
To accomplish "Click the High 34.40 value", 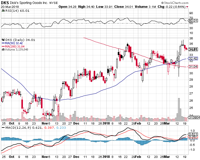I will tap(86, 7).
